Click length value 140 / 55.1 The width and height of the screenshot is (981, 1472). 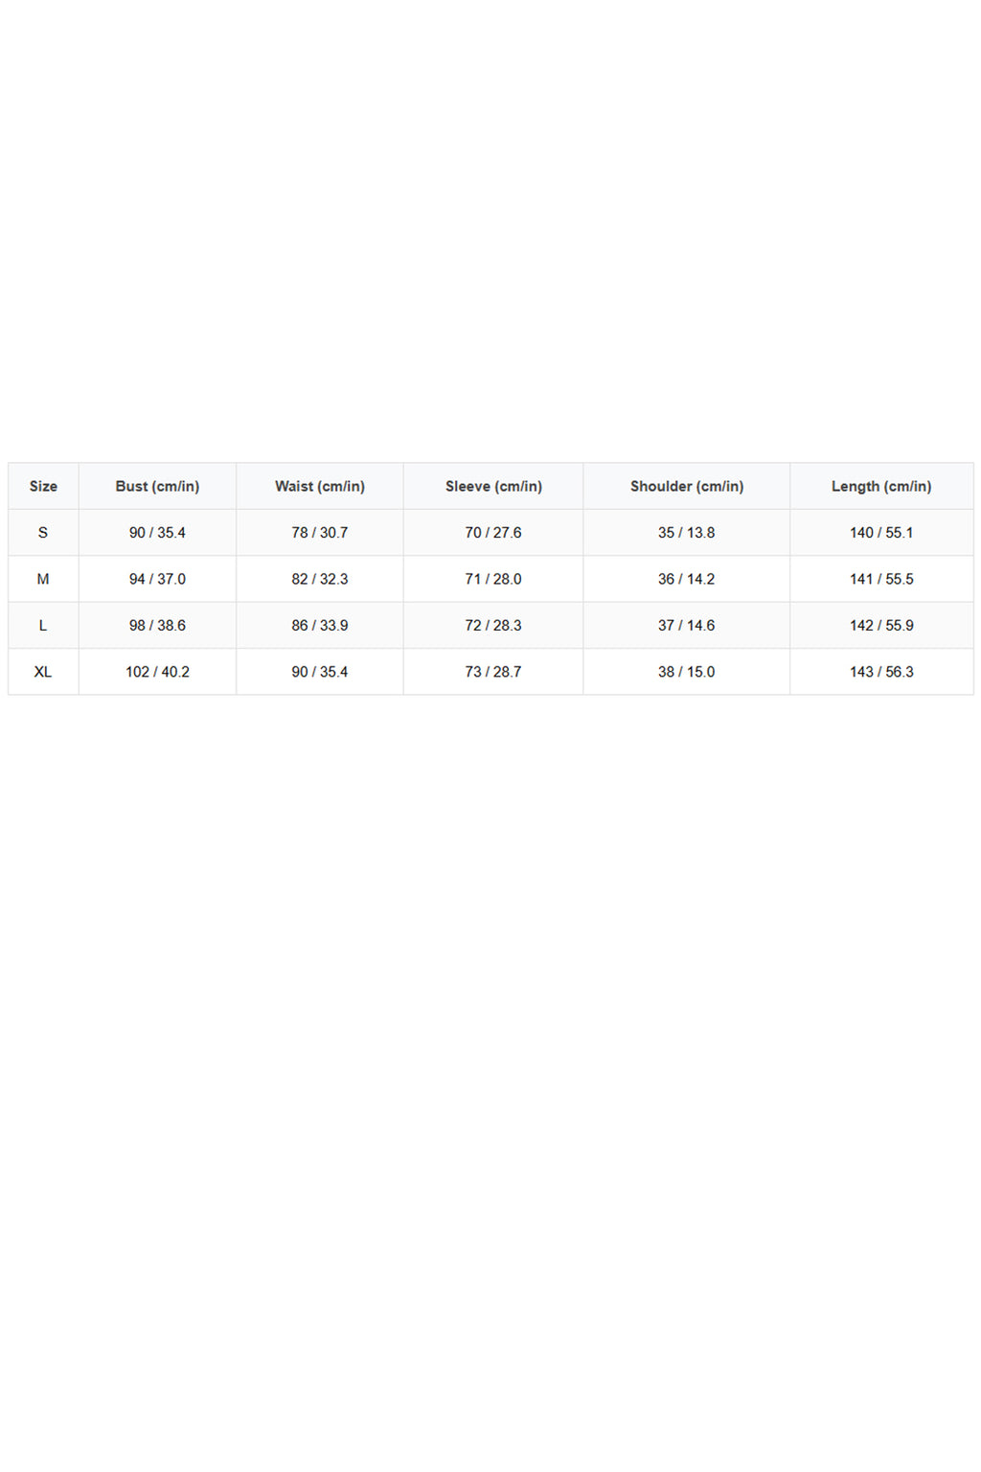[x=881, y=533]
